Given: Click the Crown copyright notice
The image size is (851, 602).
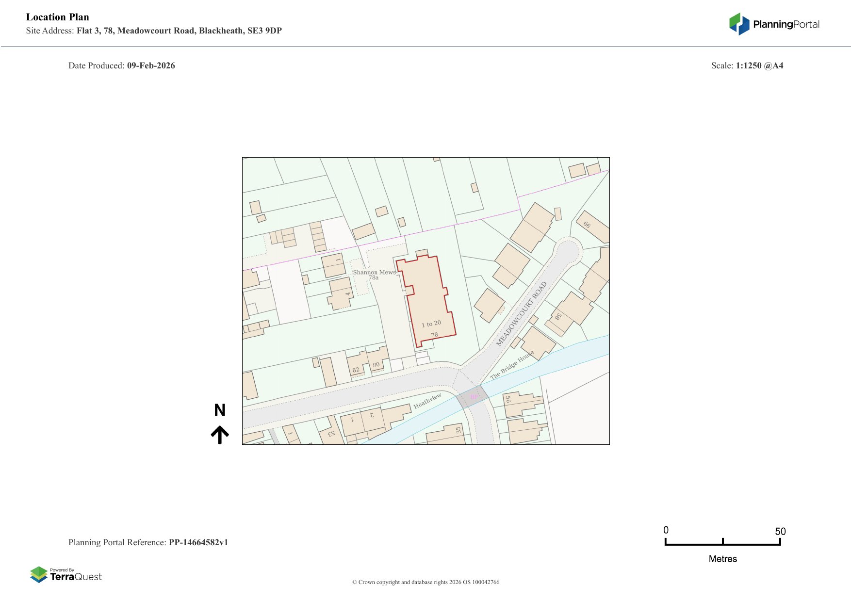Looking at the screenshot, I should tap(425, 582).
